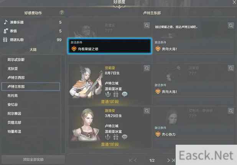Open magnifier on the 3月29日生 NPC card
Viewport: 237px width, 165px height.
tap(147, 111)
